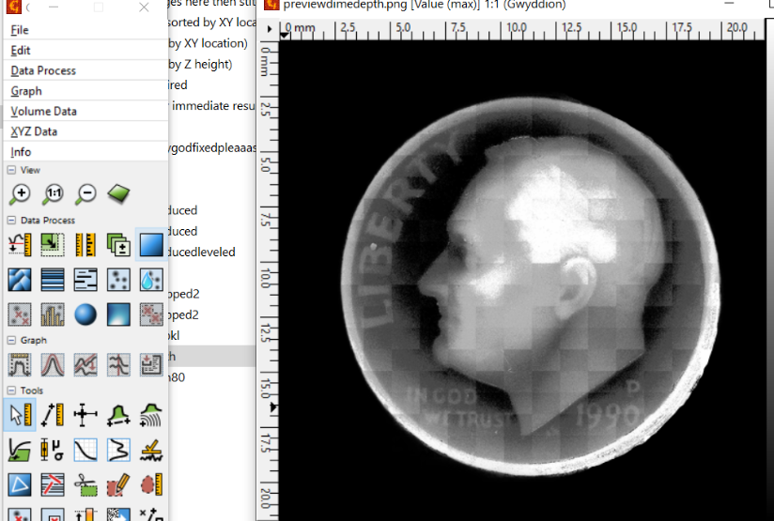774x521 pixels.
Task: Collapse the Data Process toolbox section
Action: click(11, 220)
